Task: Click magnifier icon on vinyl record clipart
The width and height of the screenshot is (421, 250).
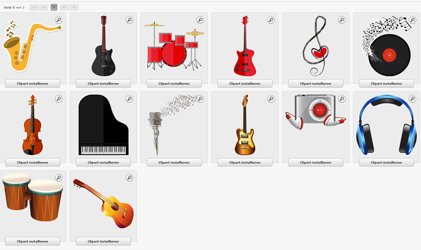Action: (x=413, y=20)
